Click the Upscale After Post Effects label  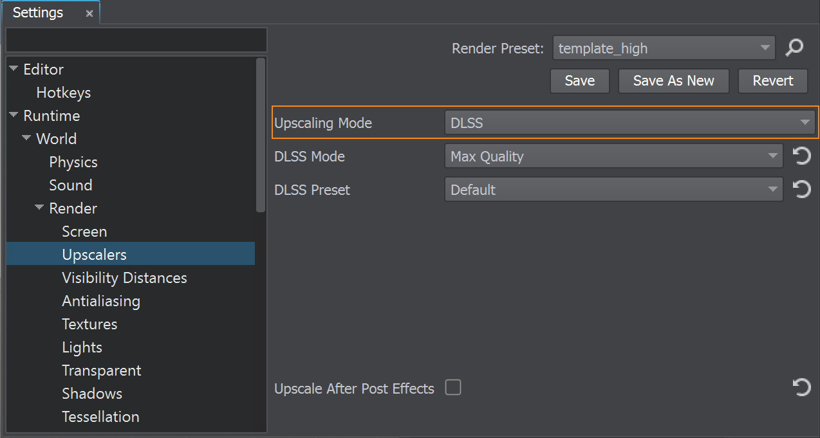354,388
